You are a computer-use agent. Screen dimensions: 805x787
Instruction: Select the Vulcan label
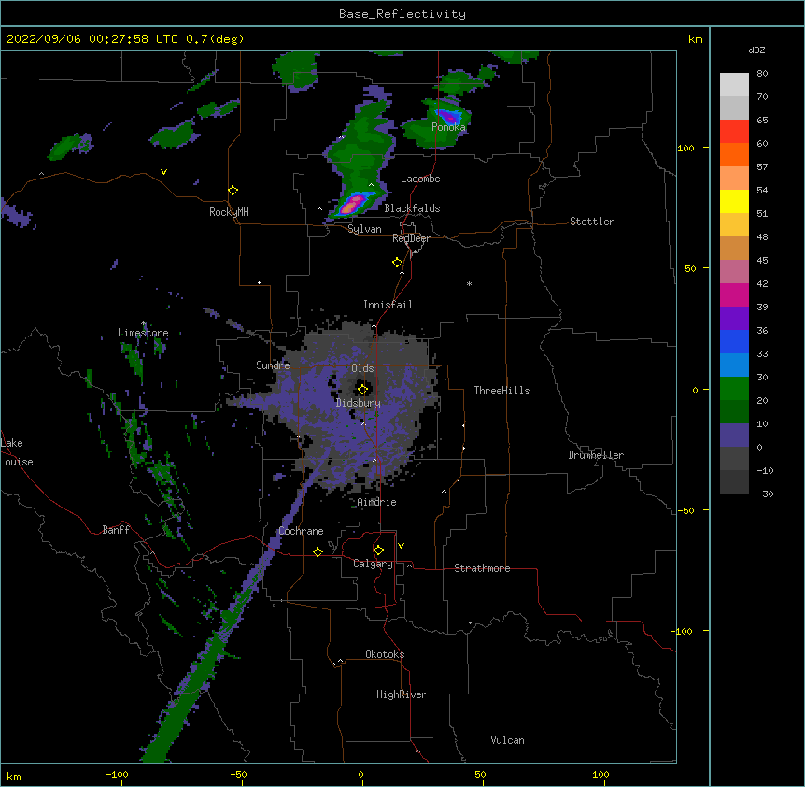point(507,740)
